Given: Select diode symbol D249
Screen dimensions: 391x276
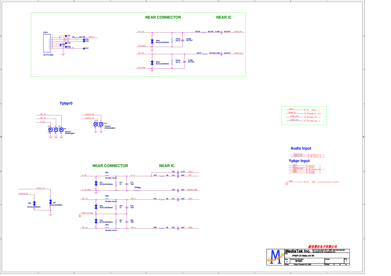Looking at the screenshot, I should [152, 41].
